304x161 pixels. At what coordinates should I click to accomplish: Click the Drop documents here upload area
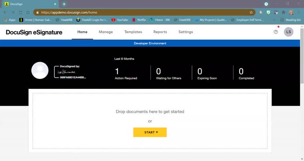click(150, 121)
